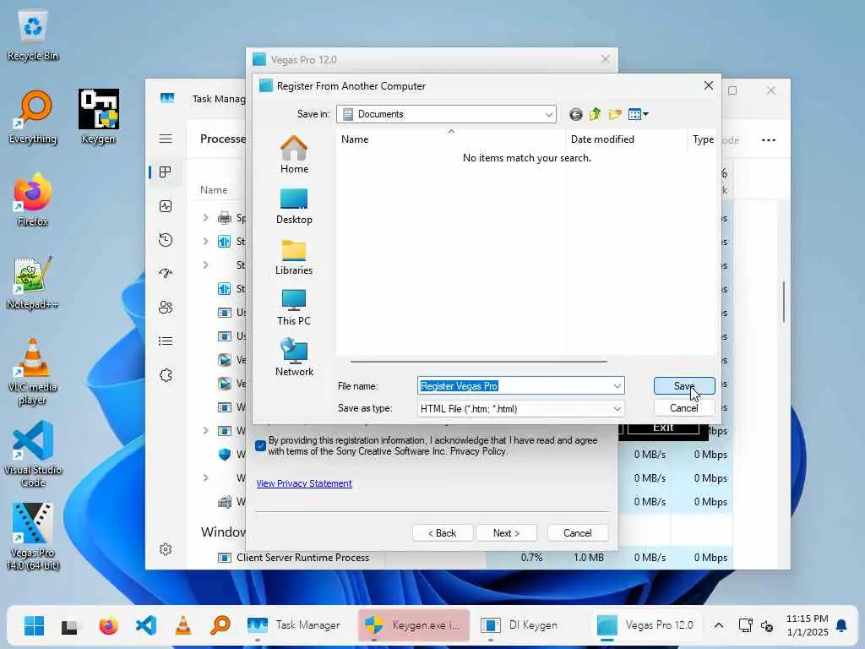Switch to Task Manager taskbar button
This screenshot has height=649, width=865.
[x=295, y=625]
